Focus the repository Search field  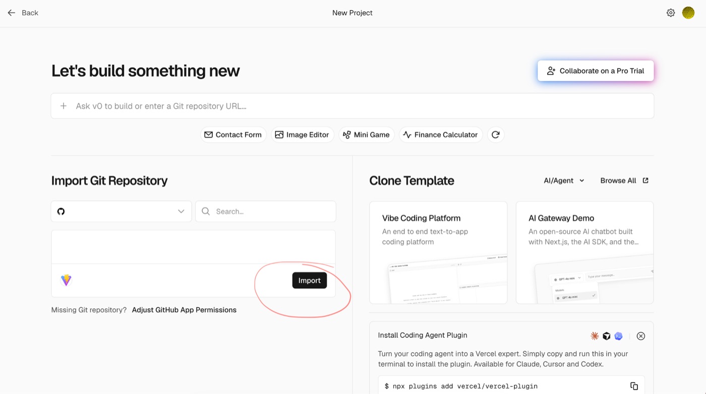266,212
